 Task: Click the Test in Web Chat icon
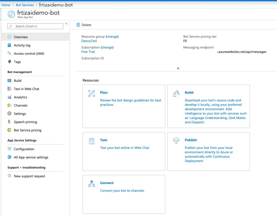click(9, 89)
